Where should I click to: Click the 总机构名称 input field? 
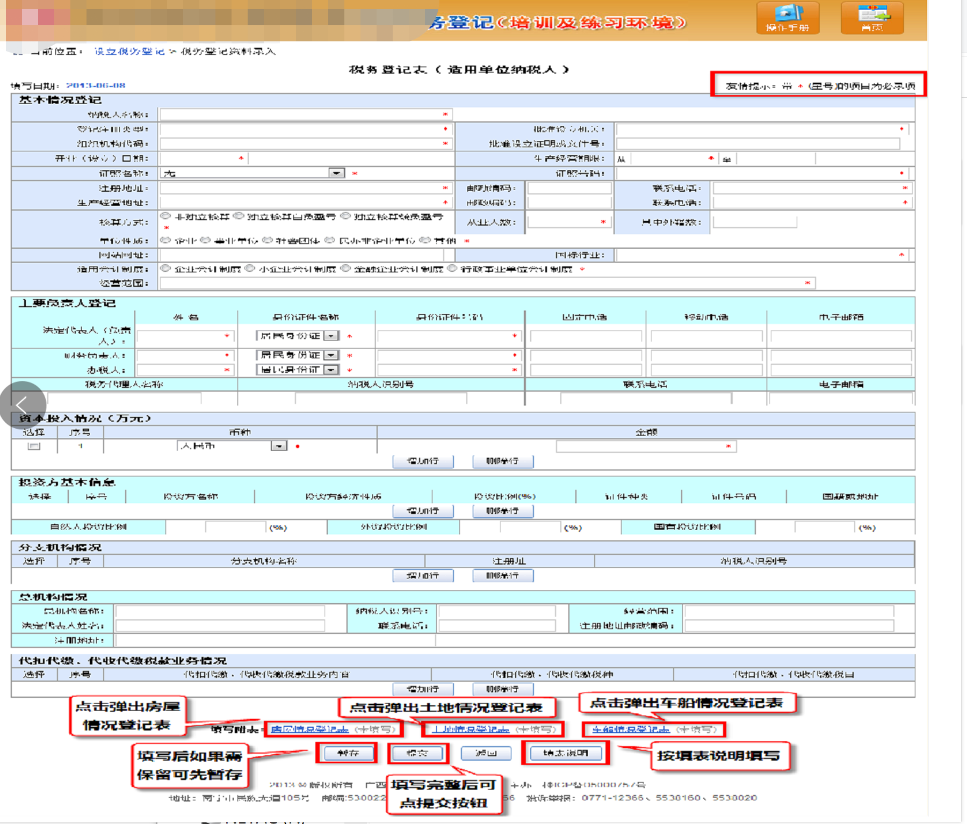(220, 611)
